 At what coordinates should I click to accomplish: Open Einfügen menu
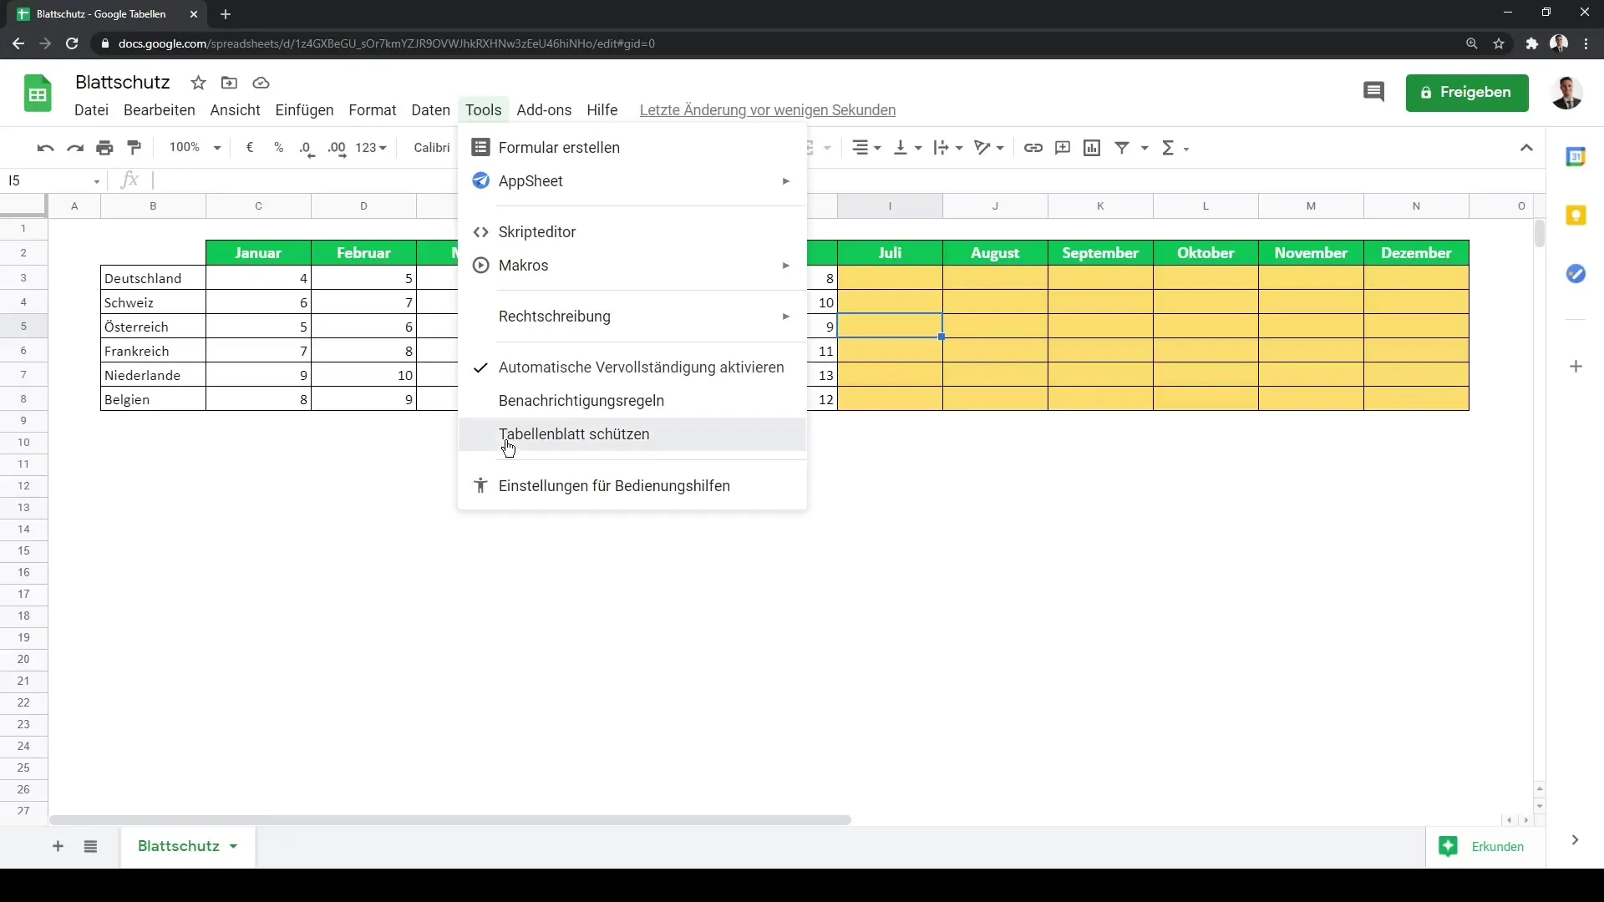click(x=304, y=110)
